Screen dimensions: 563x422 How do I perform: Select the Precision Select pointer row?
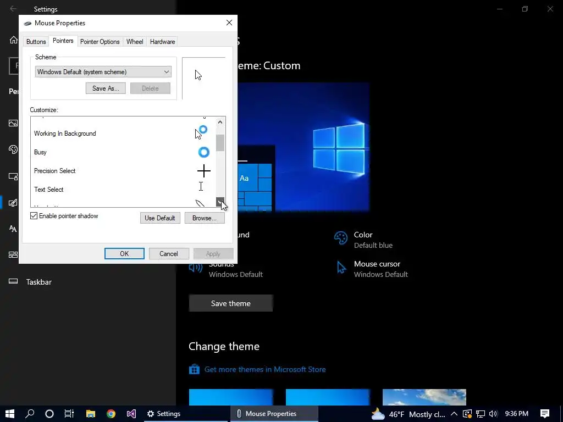point(123,171)
